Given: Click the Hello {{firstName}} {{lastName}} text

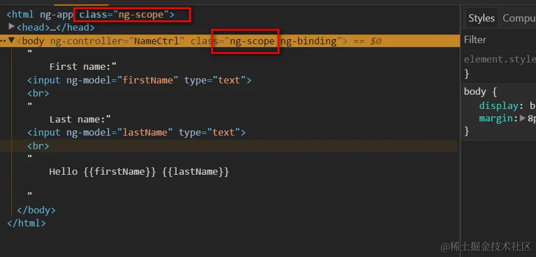Looking at the screenshot, I should tap(139, 171).
